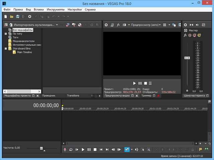Open the preview quality dropdown 'Предпросмотр (авто)'
The width and height of the screenshot is (214, 160).
[x=146, y=25]
